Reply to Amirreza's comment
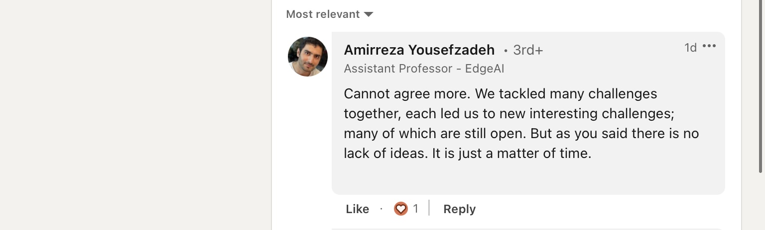This screenshot has height=230, width=765. 459,209
